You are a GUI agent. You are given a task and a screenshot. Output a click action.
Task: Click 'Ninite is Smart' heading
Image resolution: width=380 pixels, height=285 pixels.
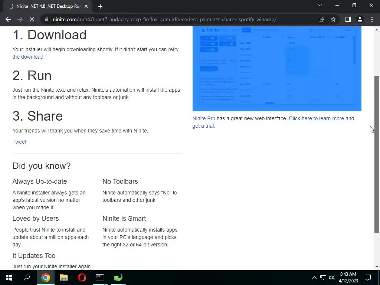124,219
